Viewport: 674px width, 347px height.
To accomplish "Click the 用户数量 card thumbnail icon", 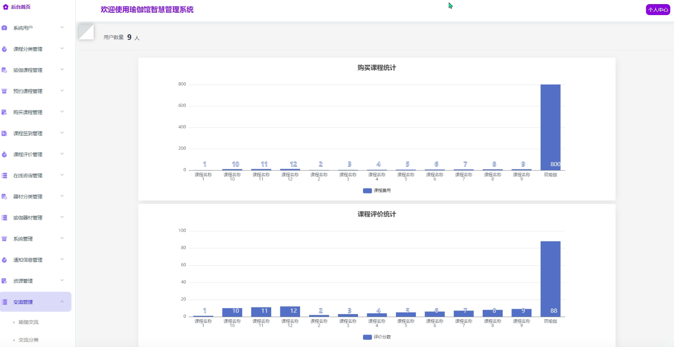I will [86, 32].
